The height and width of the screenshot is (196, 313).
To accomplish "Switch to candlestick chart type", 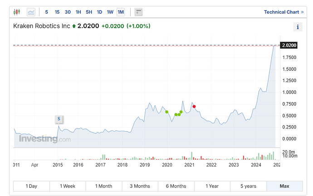I will [x=17, y=12].
